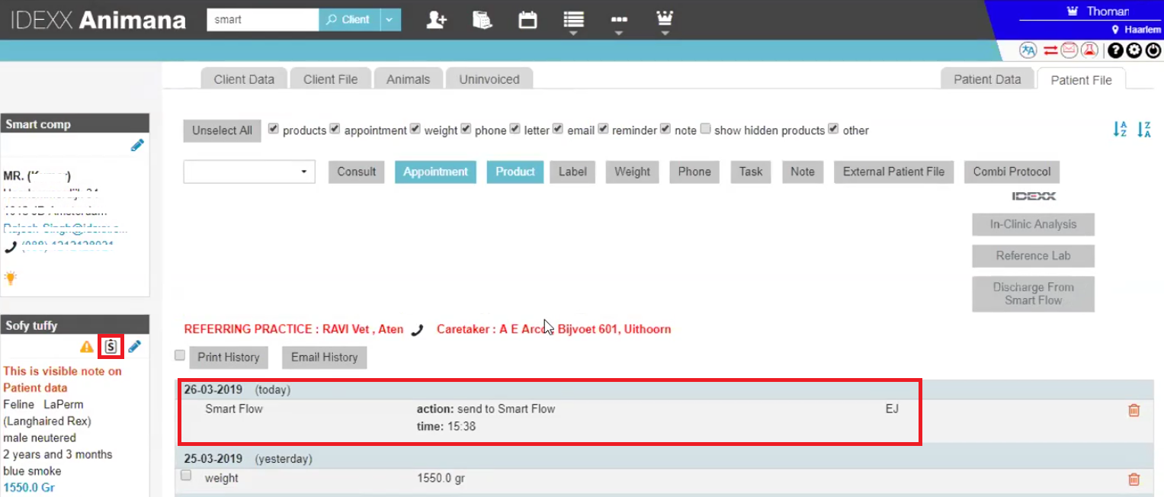The width and height of the screenshot is (1164, 497).
Task: Click the Note button
Action: [x=803, y=172]
